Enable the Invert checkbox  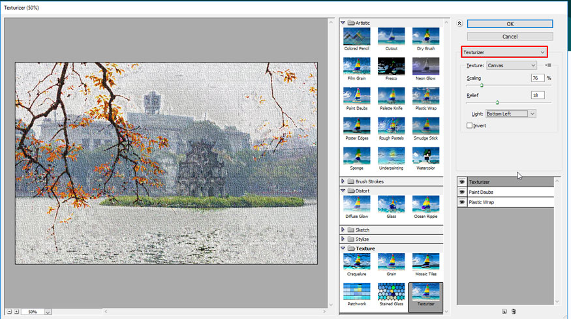[469, 126]
